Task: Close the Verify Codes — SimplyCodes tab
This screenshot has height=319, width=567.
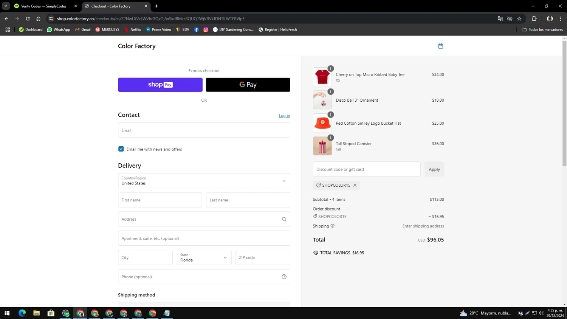Action: [76, 6]
